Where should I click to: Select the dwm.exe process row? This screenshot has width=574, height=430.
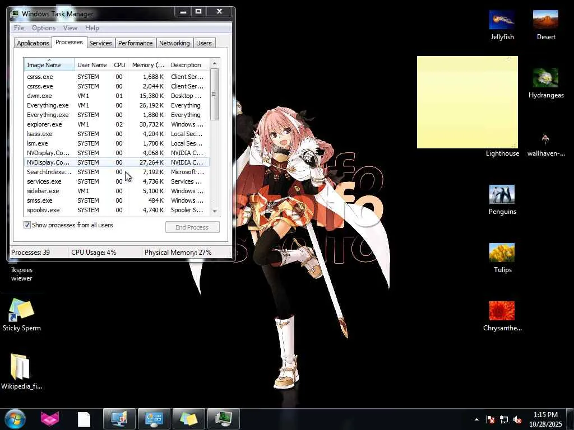tap(117, 96)
